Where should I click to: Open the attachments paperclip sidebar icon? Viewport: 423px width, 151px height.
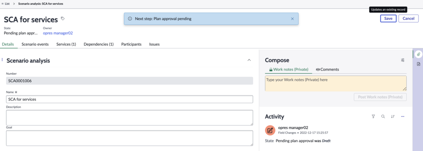click(x=419, y=54)
